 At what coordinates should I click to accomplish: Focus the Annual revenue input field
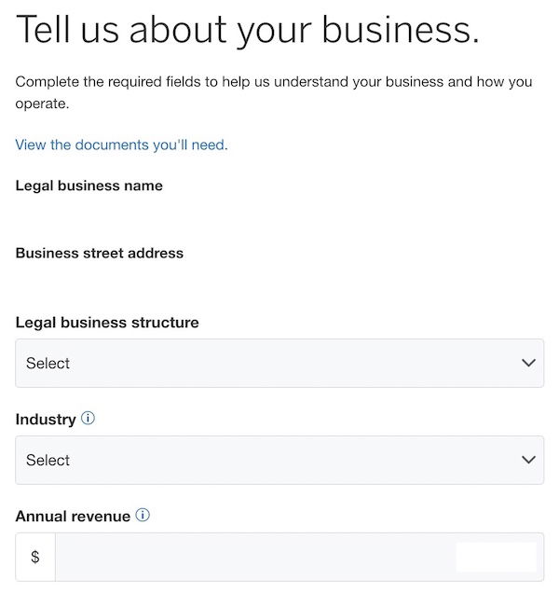click(299, 557)
